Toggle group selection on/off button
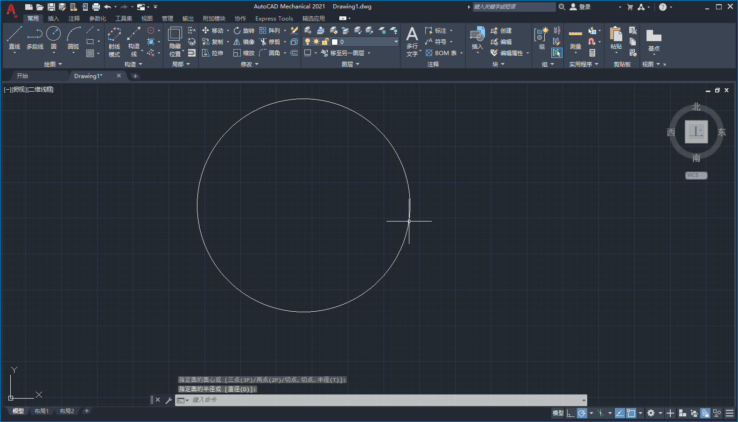 [x=556, y=53]
